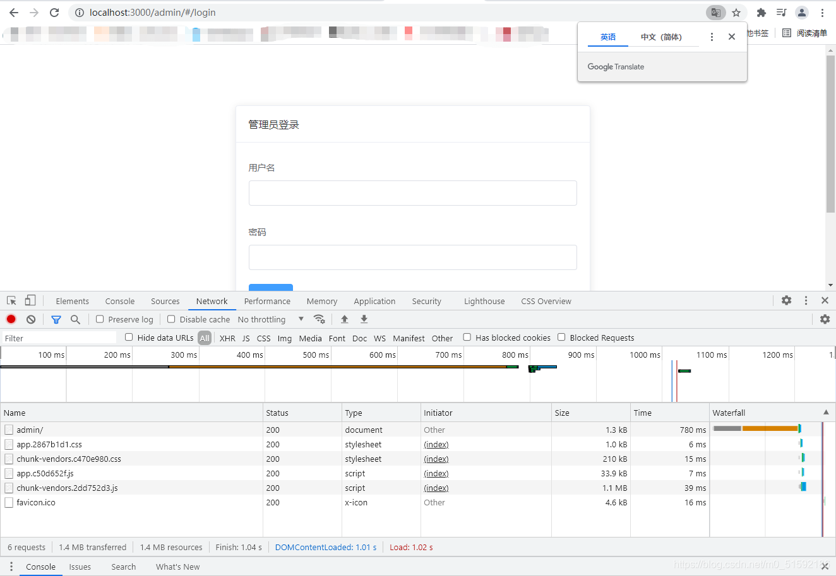The width and height of the screenshot is (836, 576).
Task: Open the Issues drawer tab
Action: 80,567
